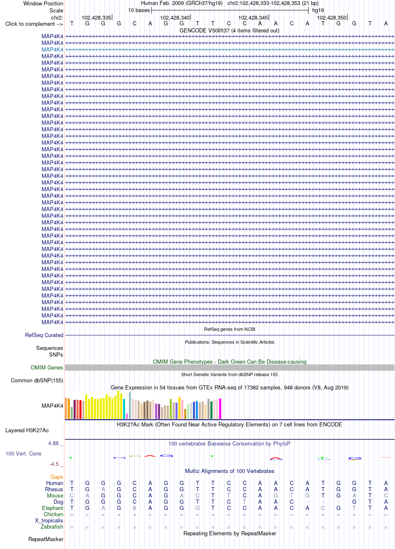This screenshot has height=549, width=395.
Task: Click the 'Window Position' track label
Action: coord(43,3)
